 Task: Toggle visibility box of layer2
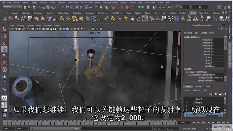click(x=186, y=99)
